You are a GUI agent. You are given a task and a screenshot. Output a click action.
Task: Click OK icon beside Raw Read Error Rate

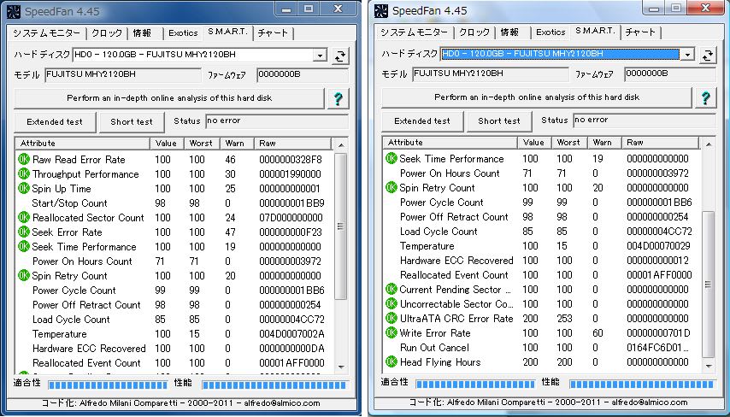pos(24,160)
